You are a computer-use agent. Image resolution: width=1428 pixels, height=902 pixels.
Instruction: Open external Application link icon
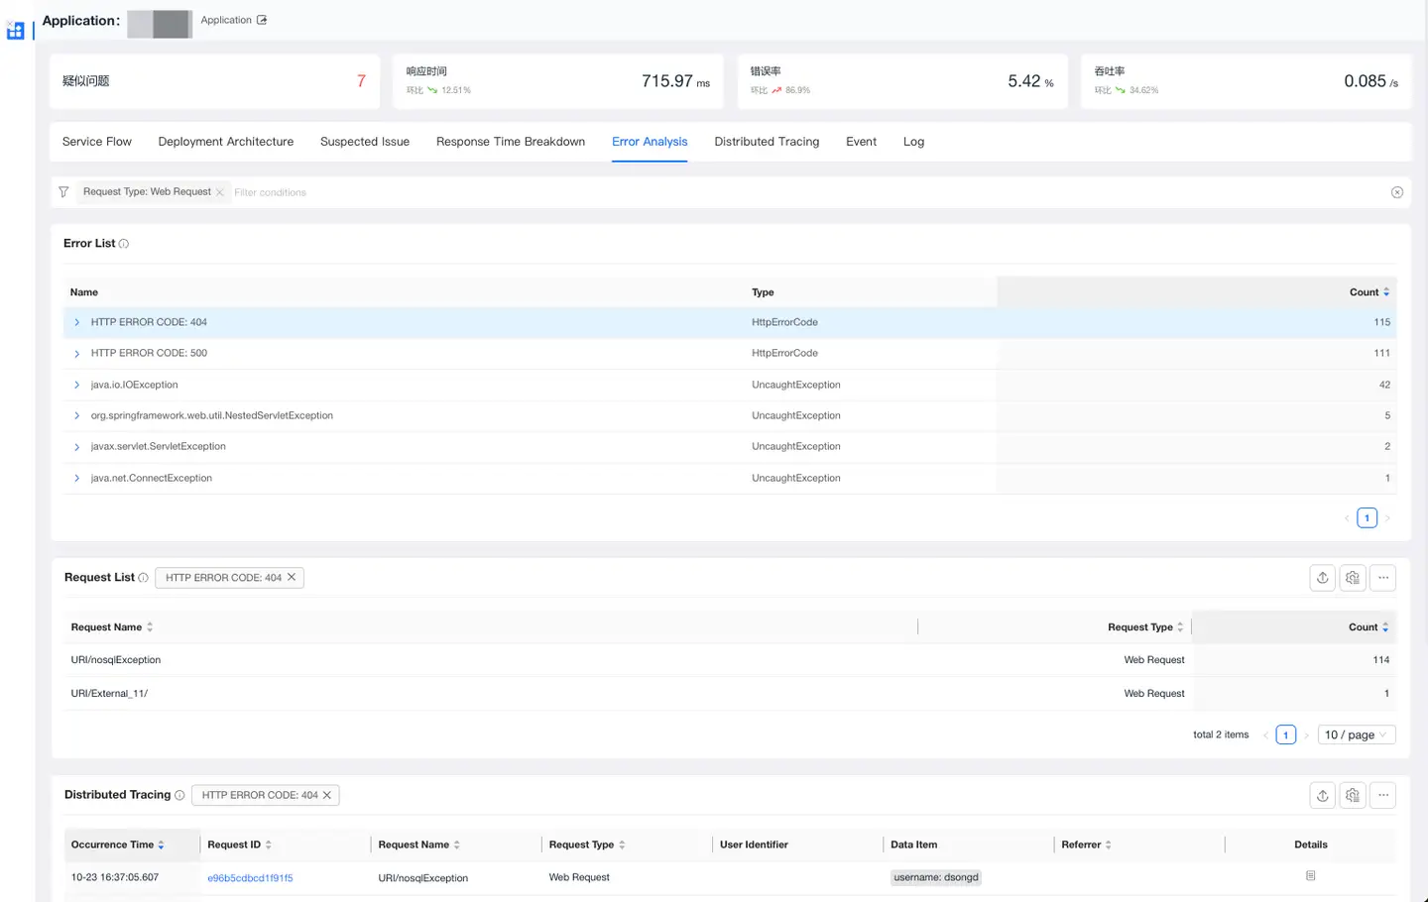coord(262,20)
